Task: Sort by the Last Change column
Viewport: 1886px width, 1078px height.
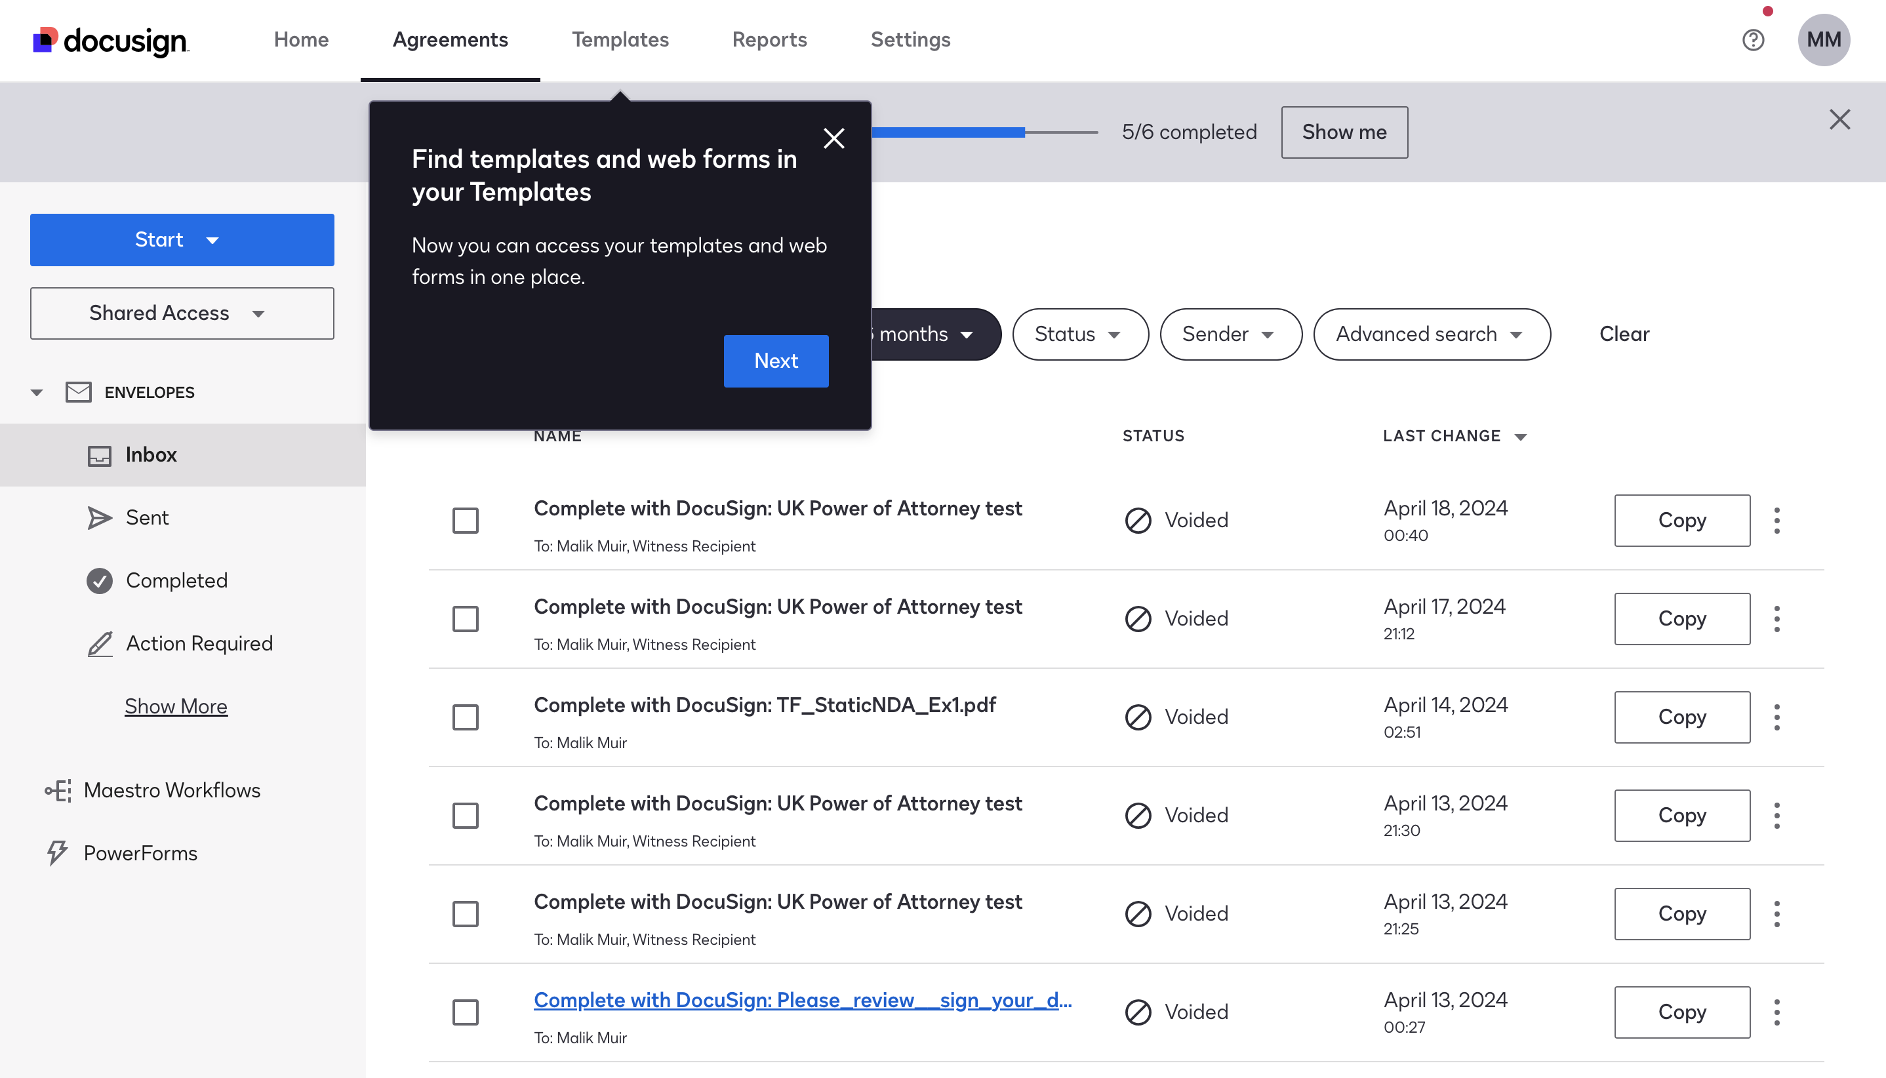Action: click(1455, 437)
